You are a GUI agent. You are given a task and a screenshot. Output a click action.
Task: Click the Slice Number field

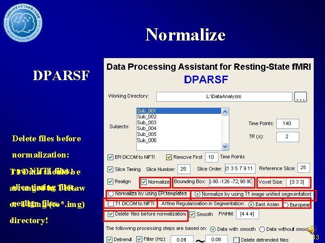point(184,169)
